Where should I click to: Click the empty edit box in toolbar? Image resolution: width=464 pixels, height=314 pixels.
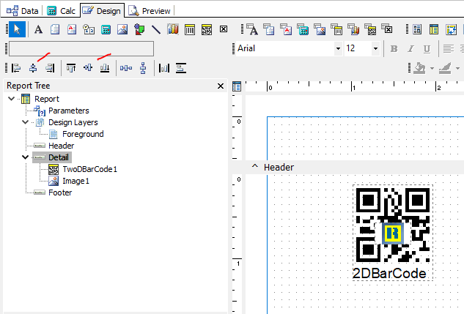click(x=81, y=49)
